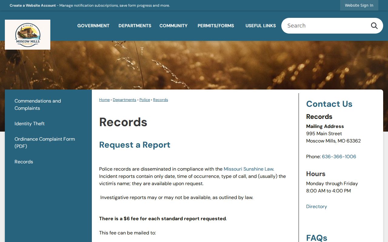Viewport: 388px width, 242px height.
Task: Open the Permits/Forms menu
Action: 216,26
